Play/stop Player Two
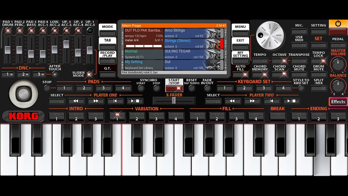The height and width of the screenshot is (196, 348). pos(291,101)
